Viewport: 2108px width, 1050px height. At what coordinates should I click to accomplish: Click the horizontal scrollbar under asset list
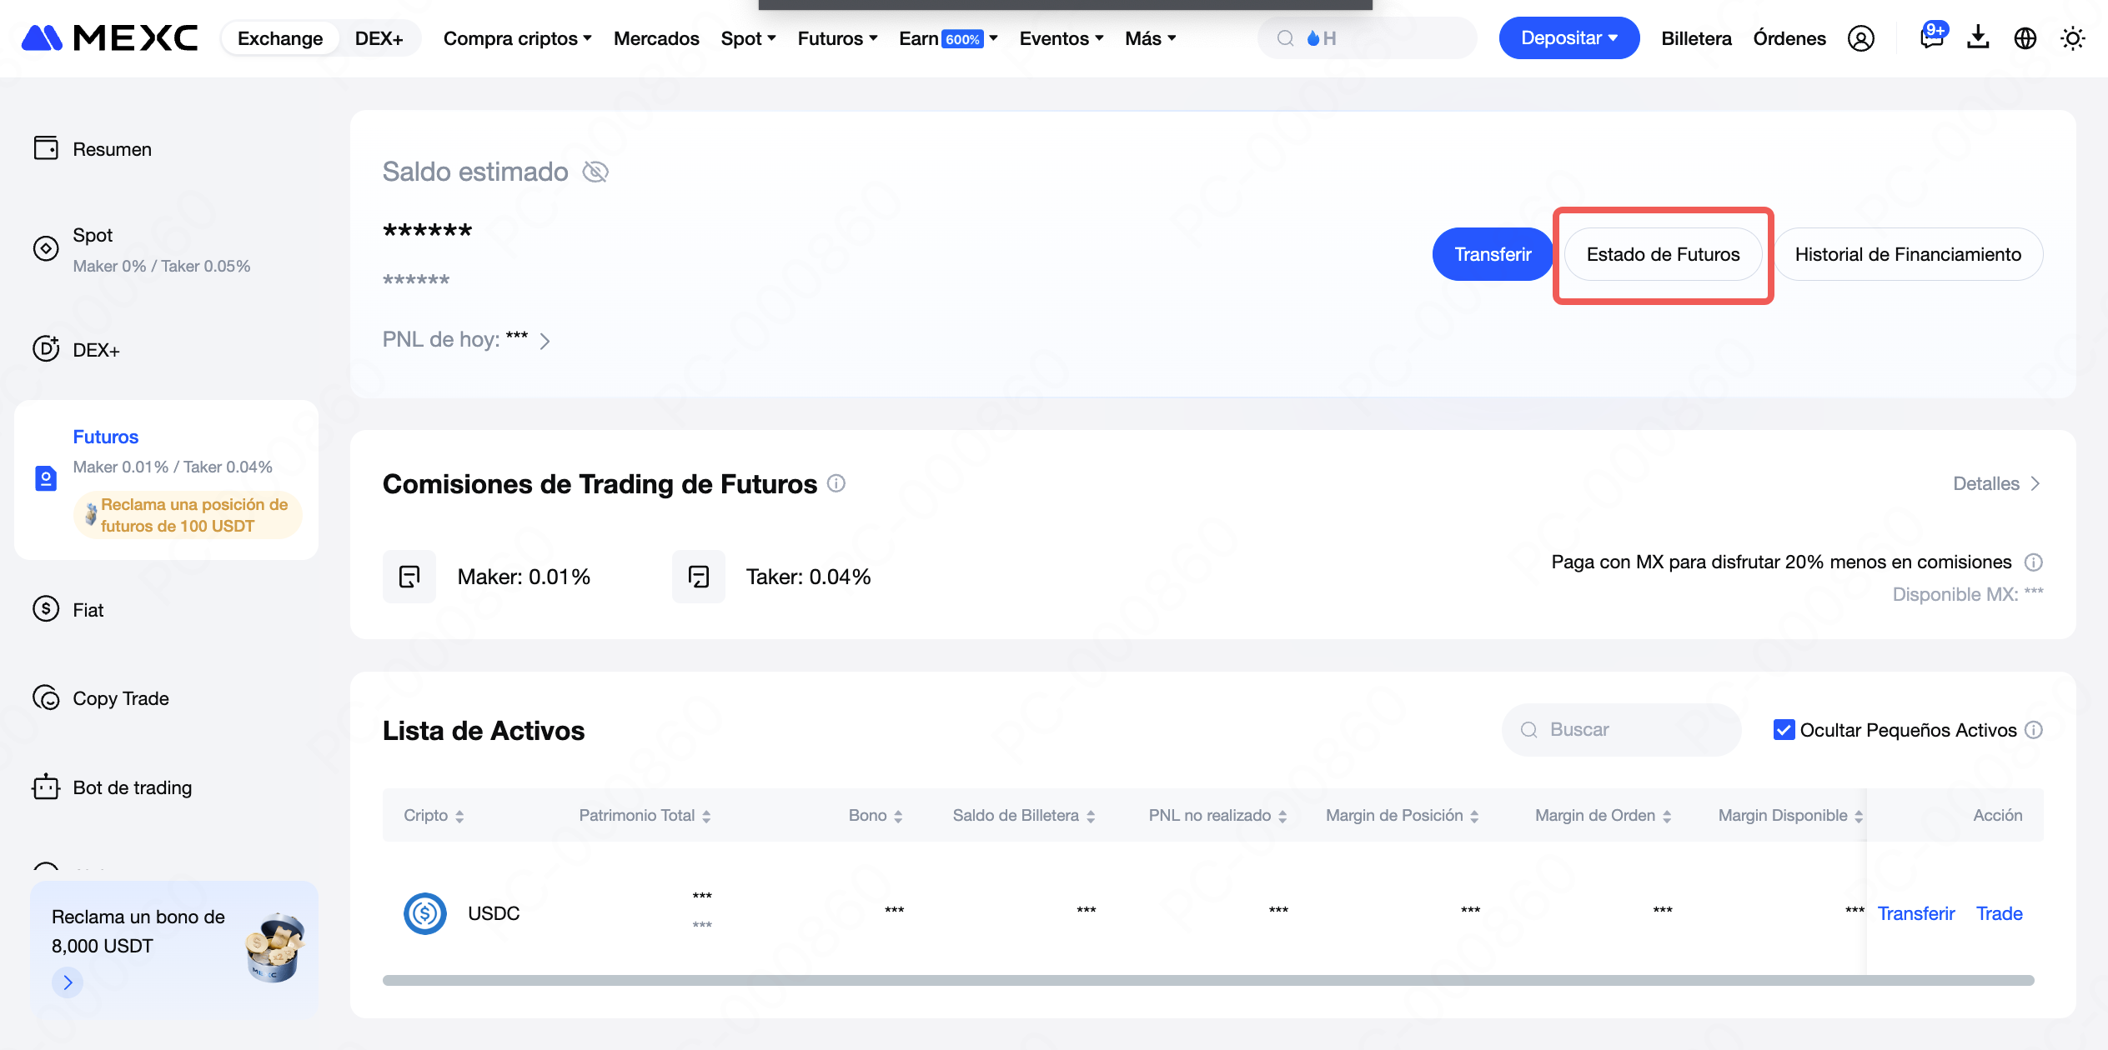click(1208, 980)
